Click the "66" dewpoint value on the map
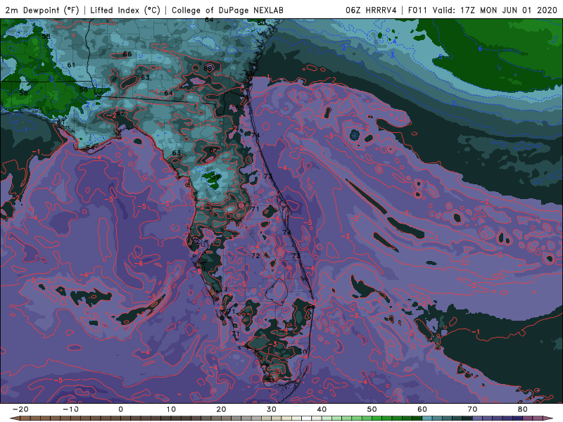 (127, 54)
